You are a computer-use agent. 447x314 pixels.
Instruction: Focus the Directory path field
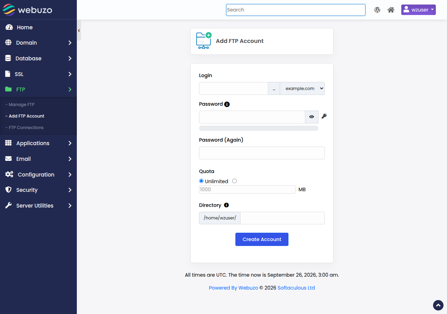[x=283, y=218]
